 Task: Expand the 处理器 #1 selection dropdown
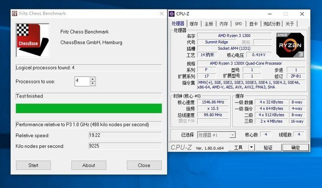[x=232, y=135]
